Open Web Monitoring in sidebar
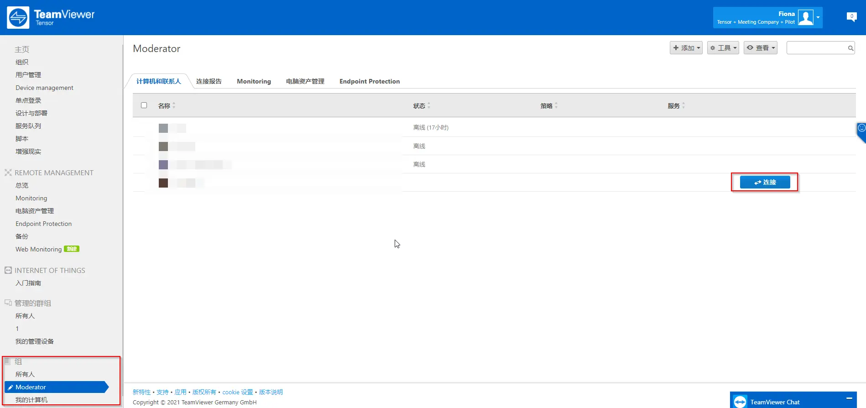This screenshot has width=866, height=408. click(x=38, y=249)
